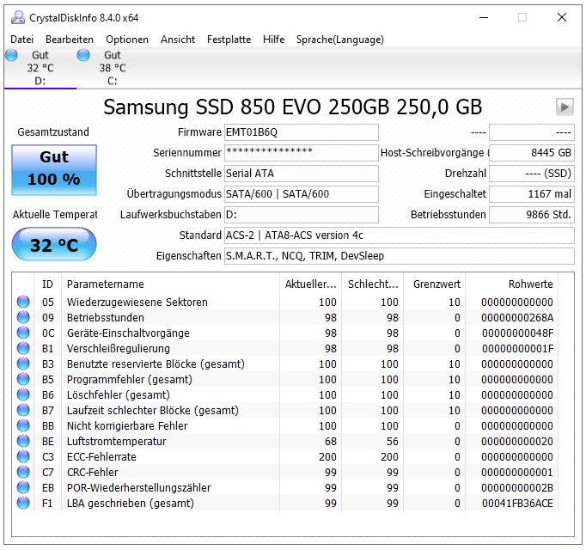Click status orb for Wiederzugewiesene Sektoren
The width and height of the screenshot is (586, 550).
[23, 302]
